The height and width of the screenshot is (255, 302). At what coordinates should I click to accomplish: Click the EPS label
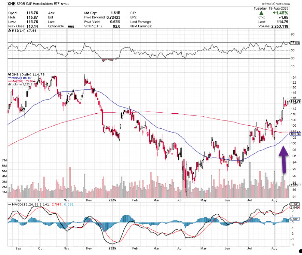pyautogui.click(x=134, y=17)
